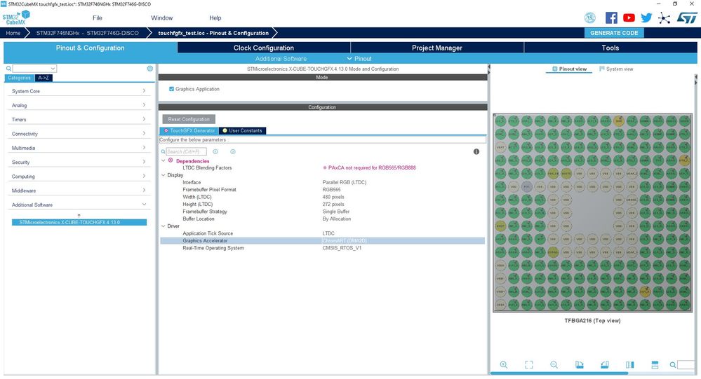Collapse the Driver parameter group

[163, 226]
